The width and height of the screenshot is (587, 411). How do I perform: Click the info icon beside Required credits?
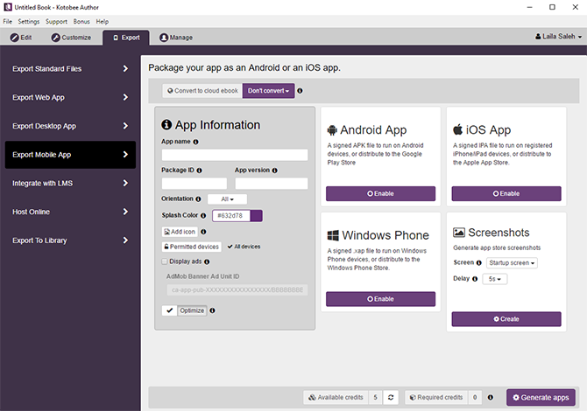click(490, 397)
